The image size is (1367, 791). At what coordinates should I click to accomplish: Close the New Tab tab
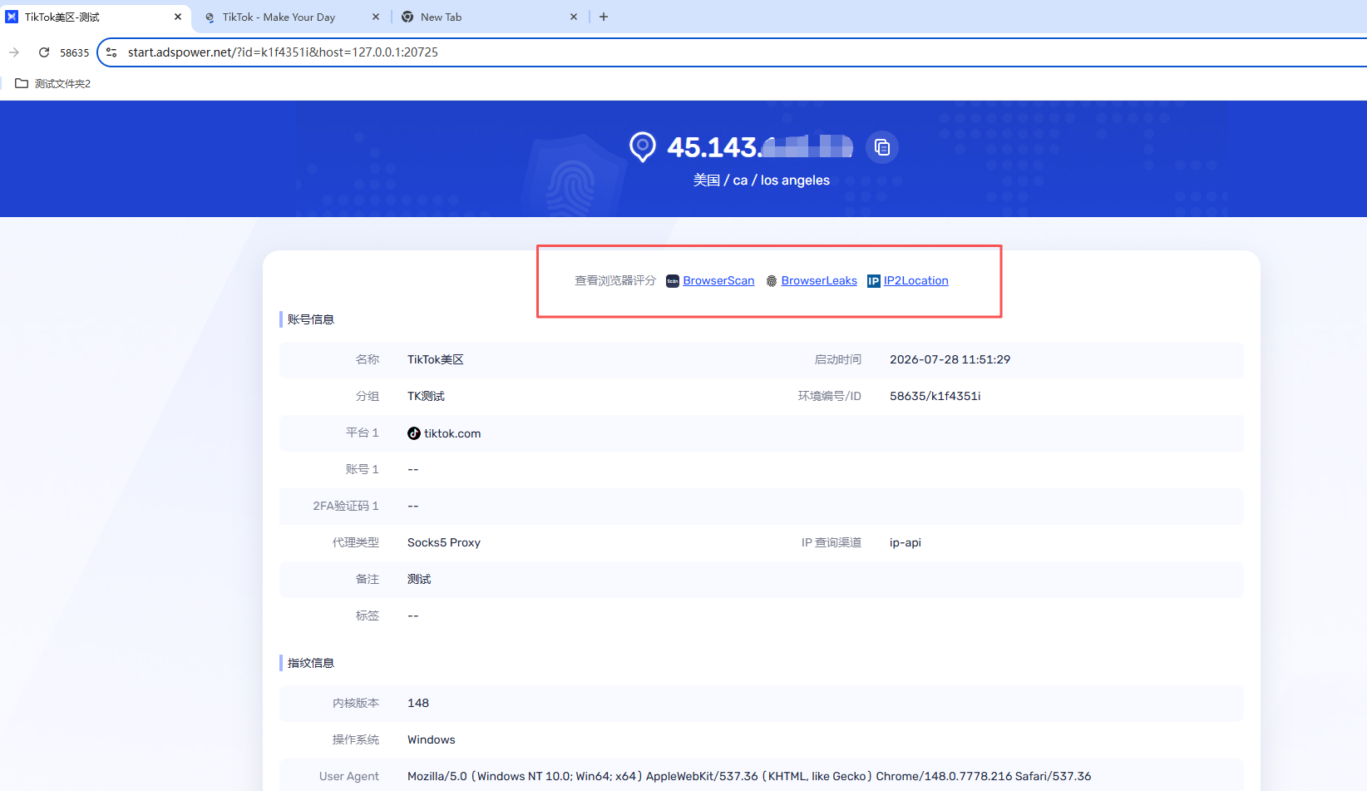click(x=574, y=17)
